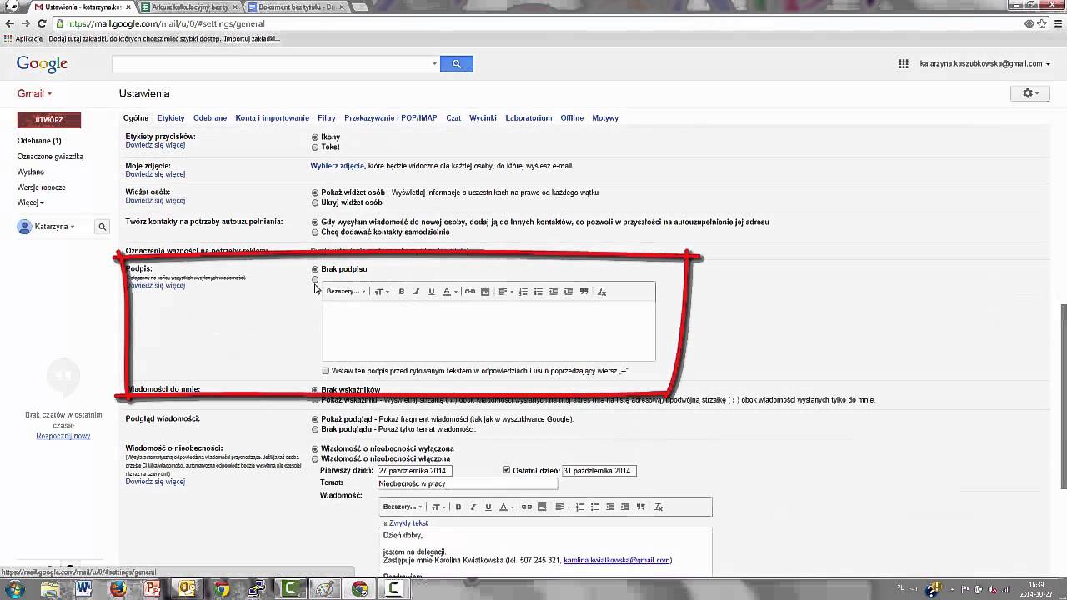
Task: Select Ukryj widżet osób option
Action: [315, 202]
